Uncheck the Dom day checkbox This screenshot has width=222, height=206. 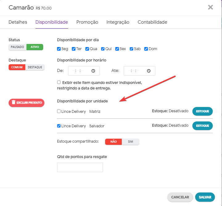pos(146,49)
